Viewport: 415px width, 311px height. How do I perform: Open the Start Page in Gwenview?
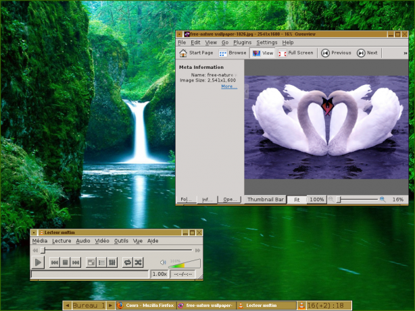coord(196,53)
